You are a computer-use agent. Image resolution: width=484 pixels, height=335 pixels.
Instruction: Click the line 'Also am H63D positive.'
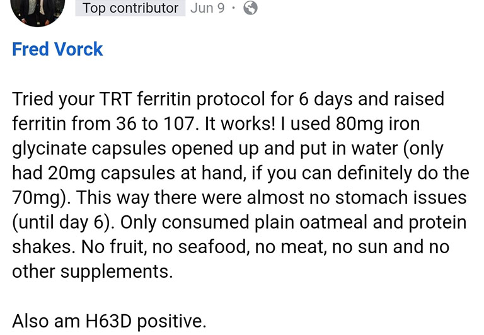(109, 321)
